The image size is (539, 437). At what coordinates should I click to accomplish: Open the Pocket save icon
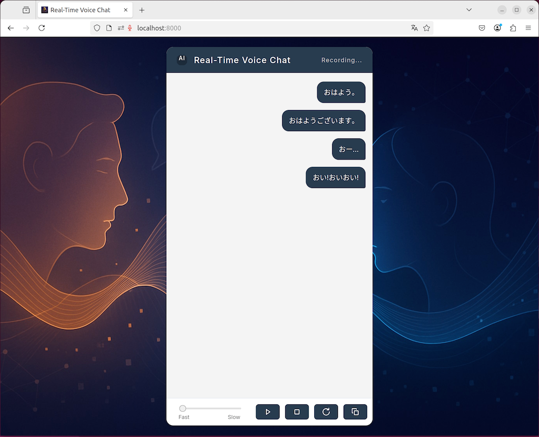click(x=482, y=28)
